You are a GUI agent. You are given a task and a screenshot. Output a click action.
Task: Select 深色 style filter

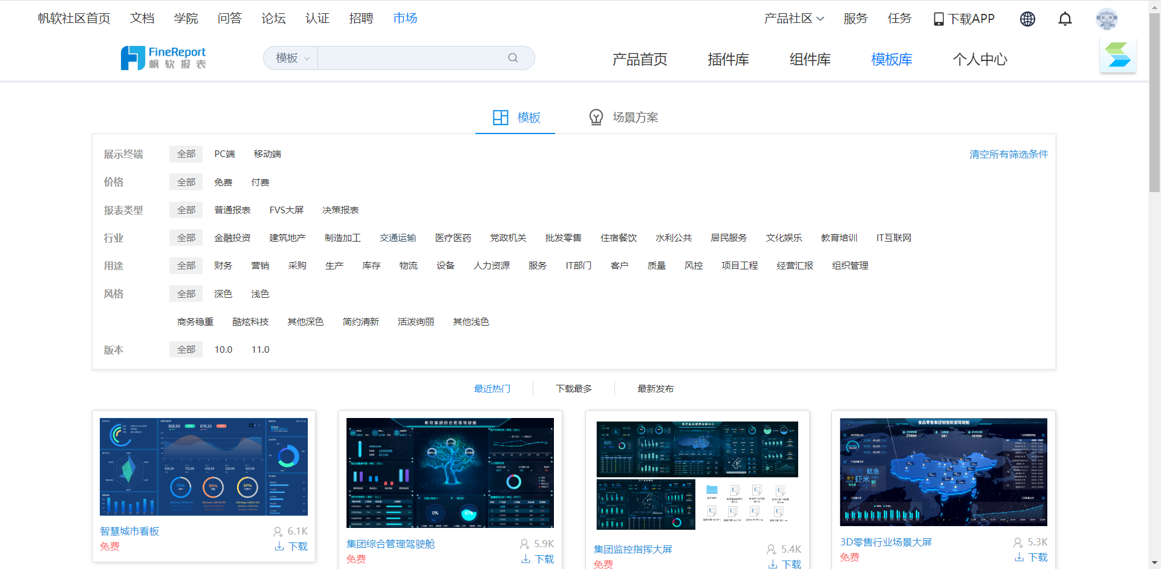pos(223,294)
